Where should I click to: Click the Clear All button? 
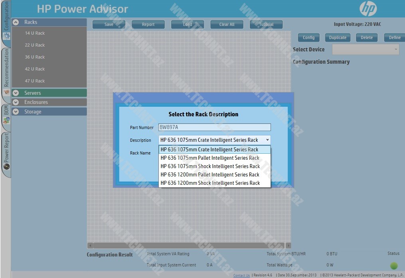[227, 25]
